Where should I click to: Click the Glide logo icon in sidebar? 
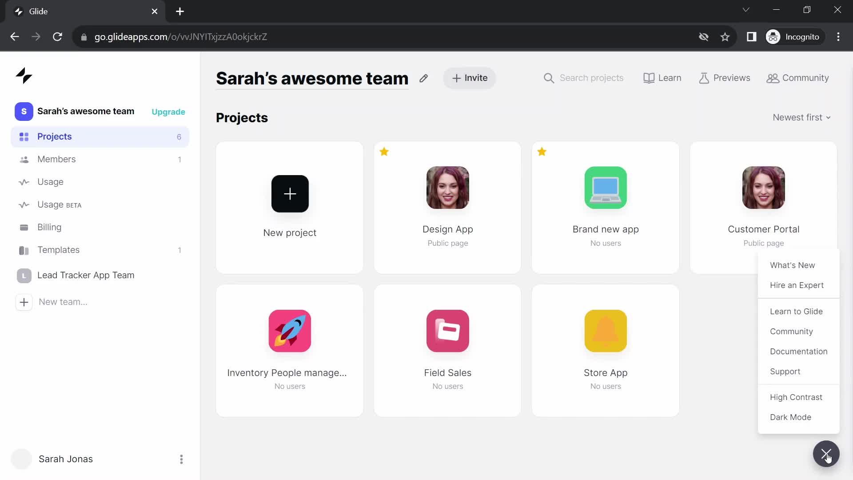pos(24,75)
